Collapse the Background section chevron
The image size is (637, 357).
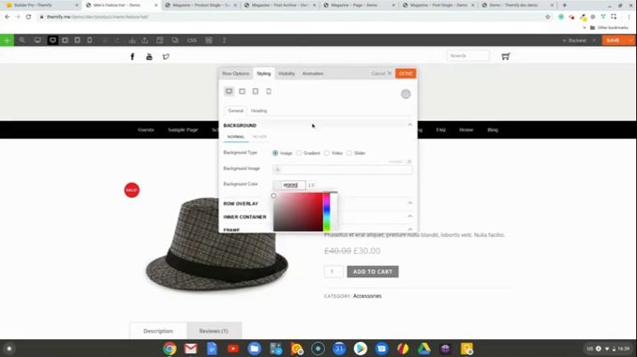[410, 126]
